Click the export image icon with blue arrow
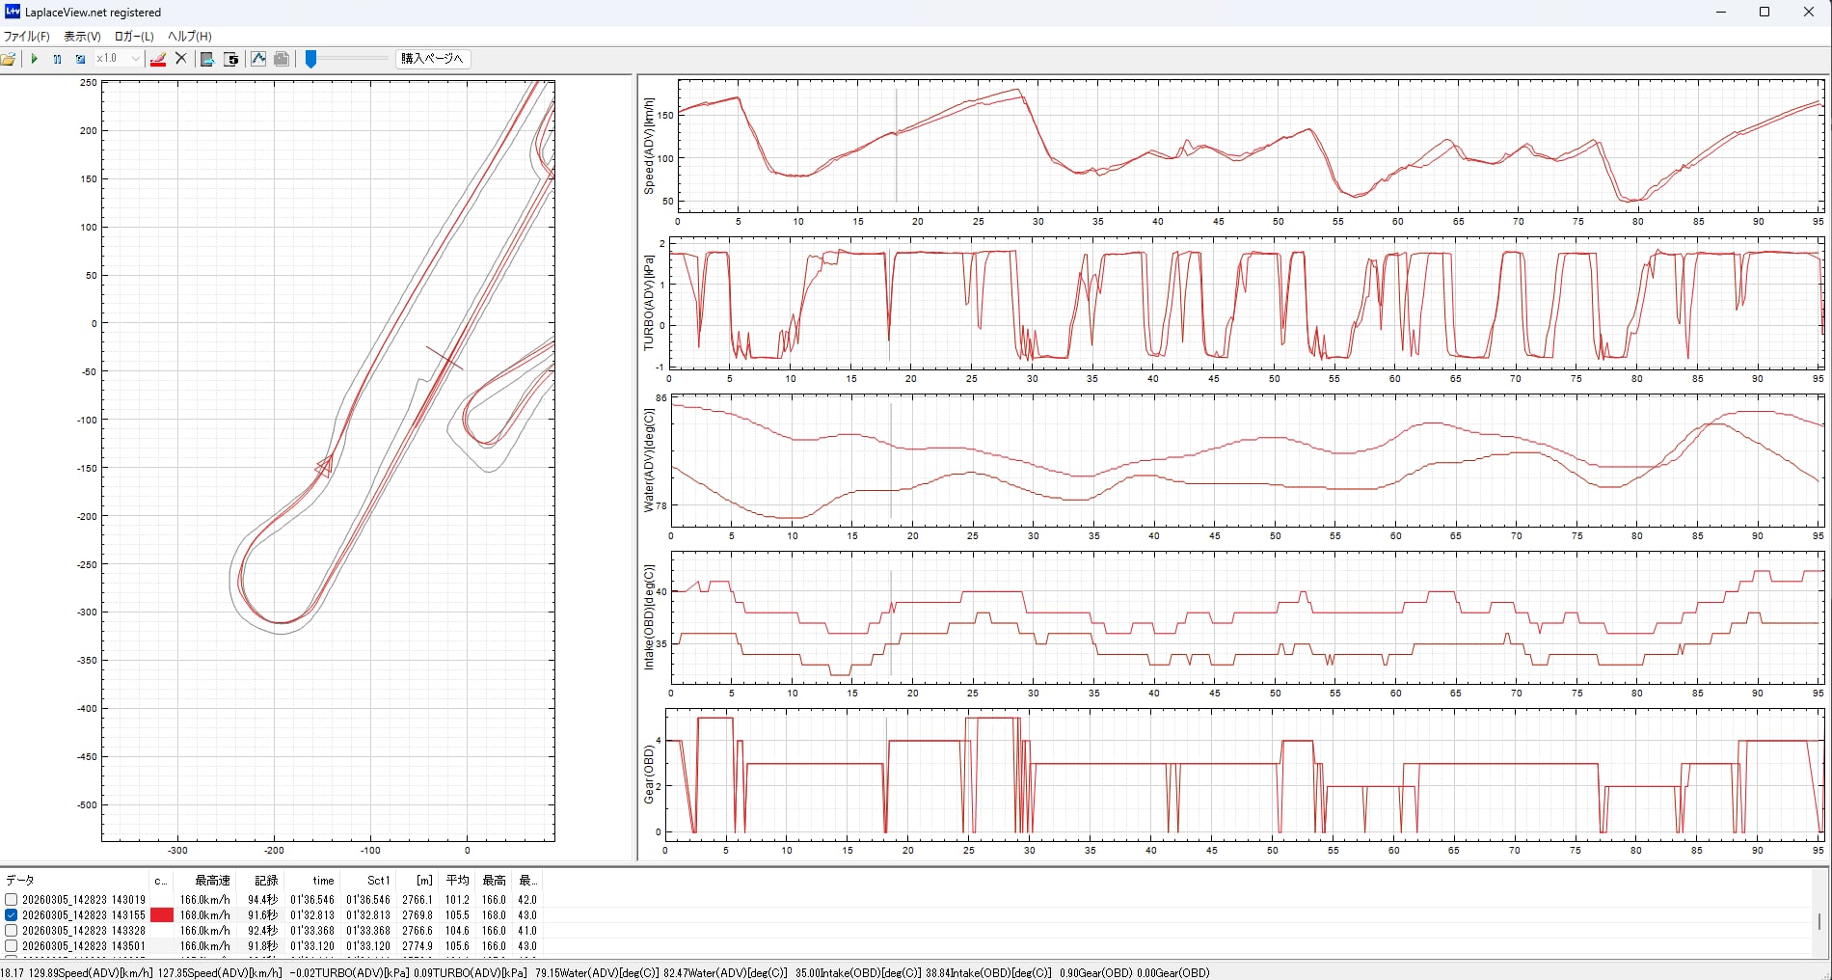The width and height of the screenshot is (1832, 980). click(x=206, y=59)
